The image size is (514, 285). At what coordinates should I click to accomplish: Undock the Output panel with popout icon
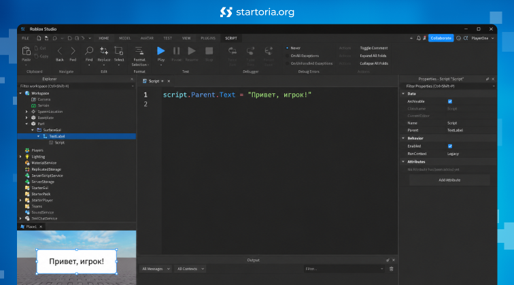(x=388, y=260)
